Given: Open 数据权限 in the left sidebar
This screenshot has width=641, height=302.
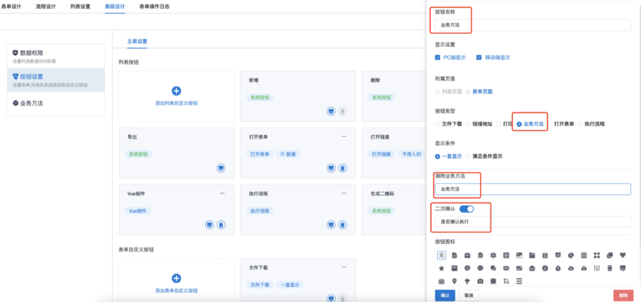Looking at the screenshot, I should 31,53.
